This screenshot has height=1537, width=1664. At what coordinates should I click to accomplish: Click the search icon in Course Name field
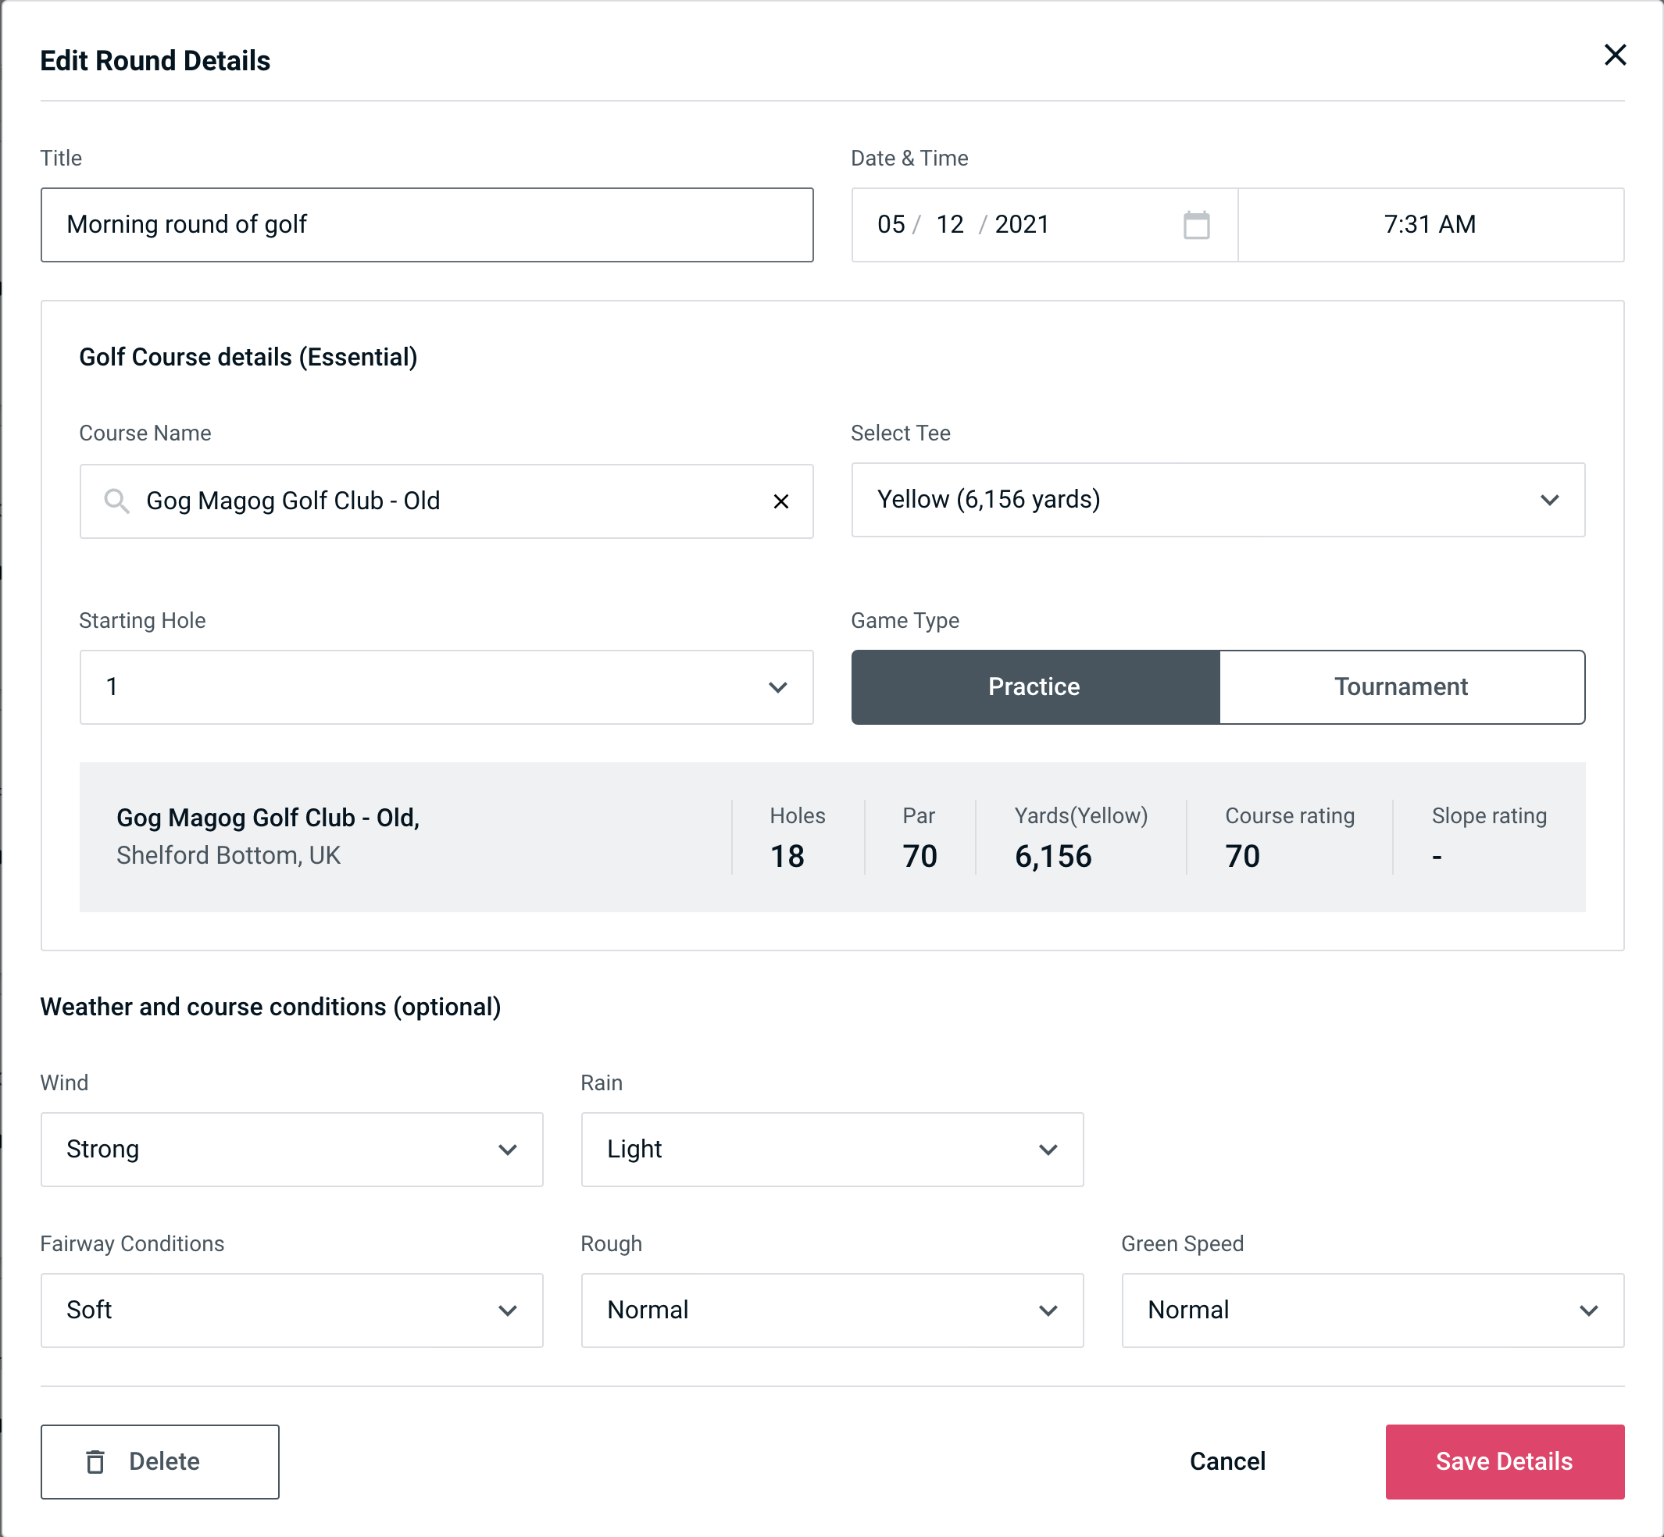pyautogui.click(x=116, y=501)
